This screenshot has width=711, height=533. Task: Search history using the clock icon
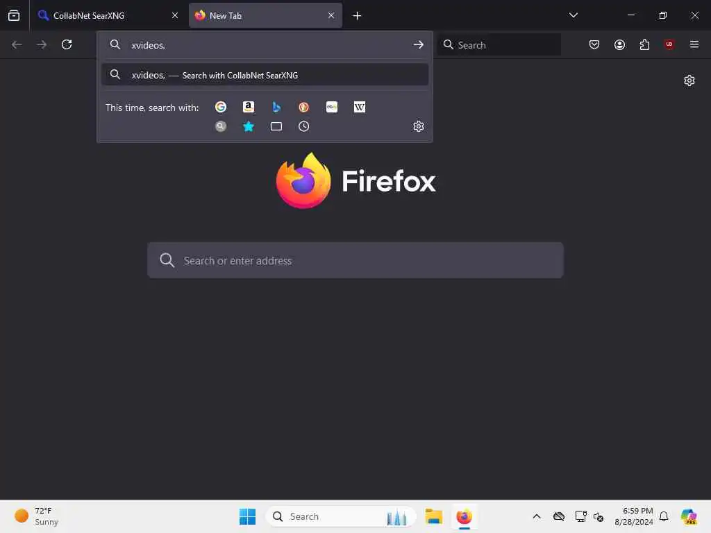(x=304, y=126)
